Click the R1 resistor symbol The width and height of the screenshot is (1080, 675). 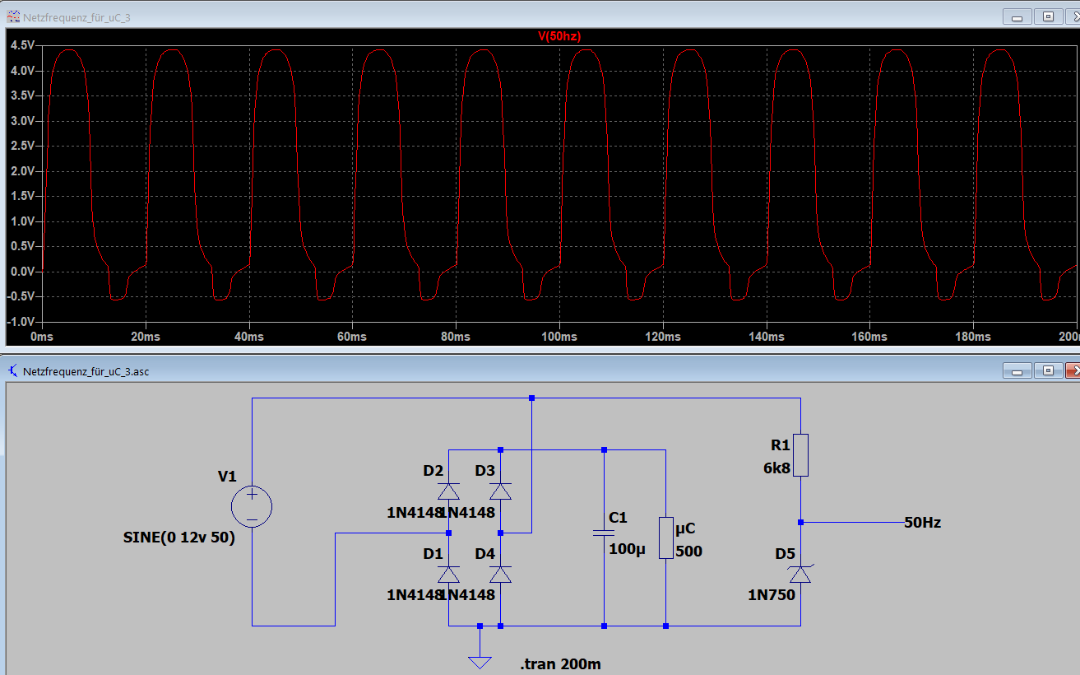pyautogui.click(x=800, y=455)
